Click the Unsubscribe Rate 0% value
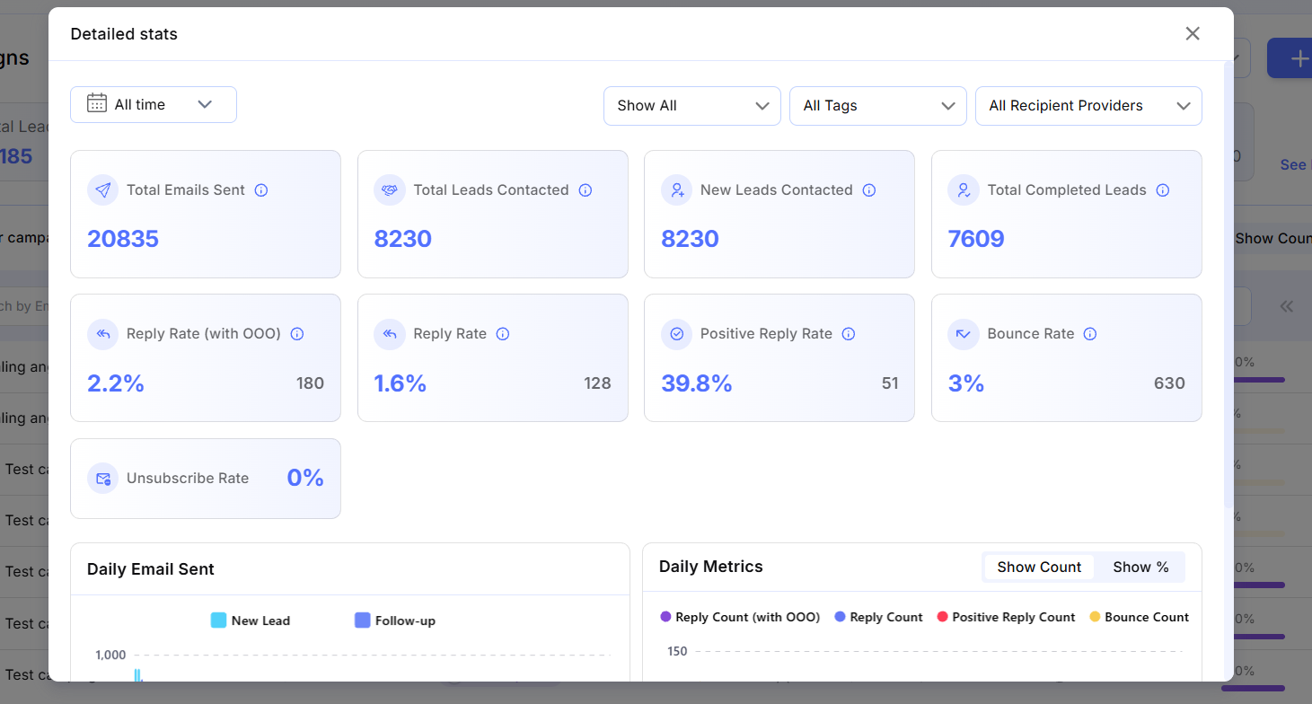Image resolution: width=1312 pixels, height=704 pixels. click(305, 478)
